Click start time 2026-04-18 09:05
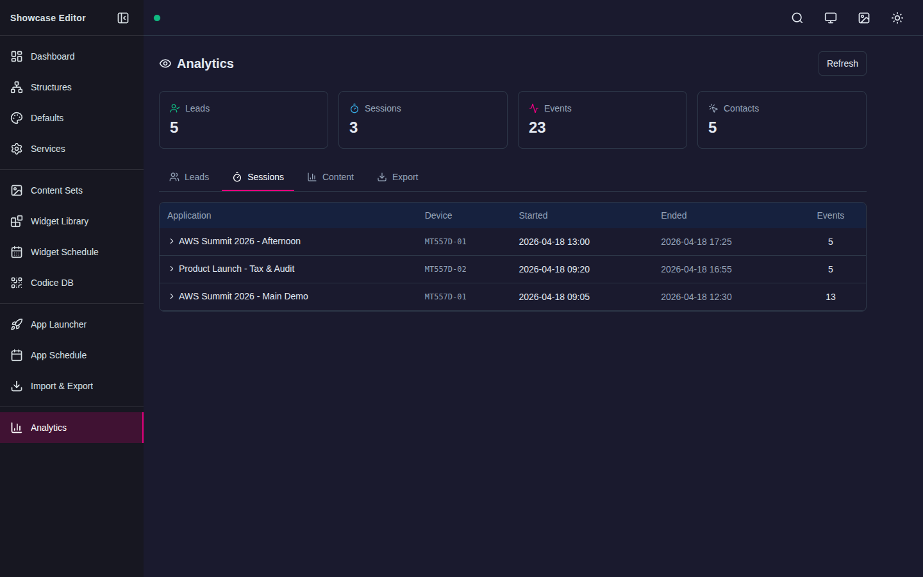 554,297
